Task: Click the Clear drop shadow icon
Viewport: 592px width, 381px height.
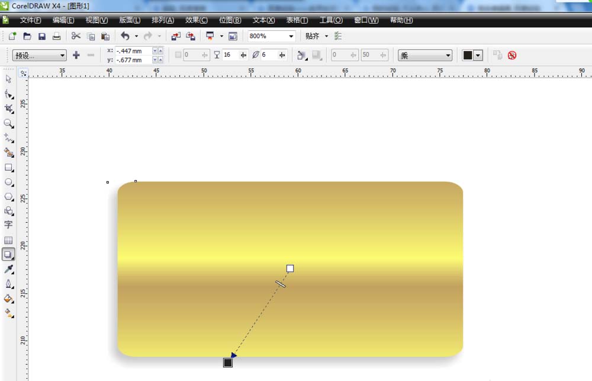Action: coord(512,55)
